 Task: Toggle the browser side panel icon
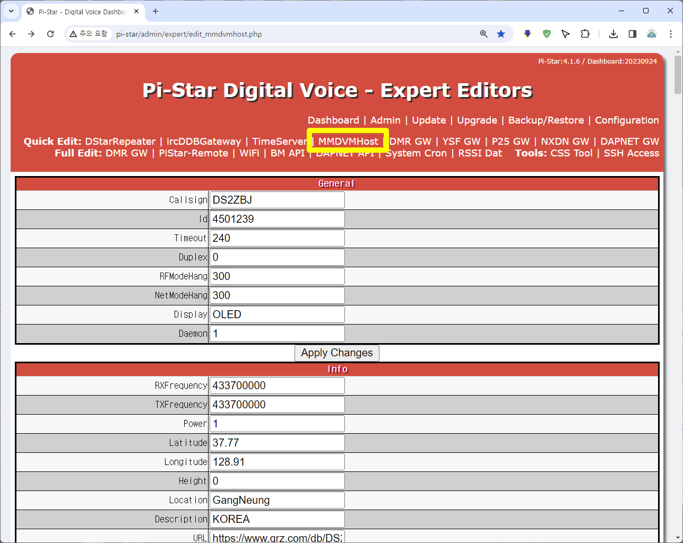pos(632,34)
